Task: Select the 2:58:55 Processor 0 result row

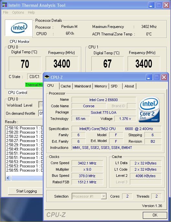Action: 24,170
